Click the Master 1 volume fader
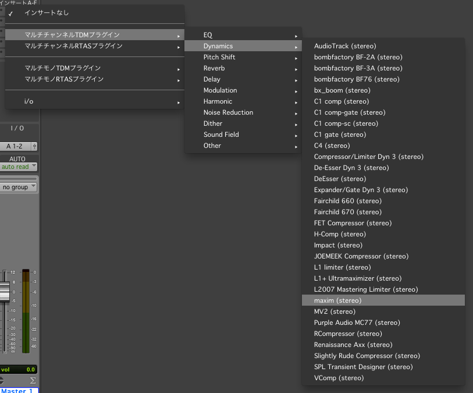 point(5,292)
